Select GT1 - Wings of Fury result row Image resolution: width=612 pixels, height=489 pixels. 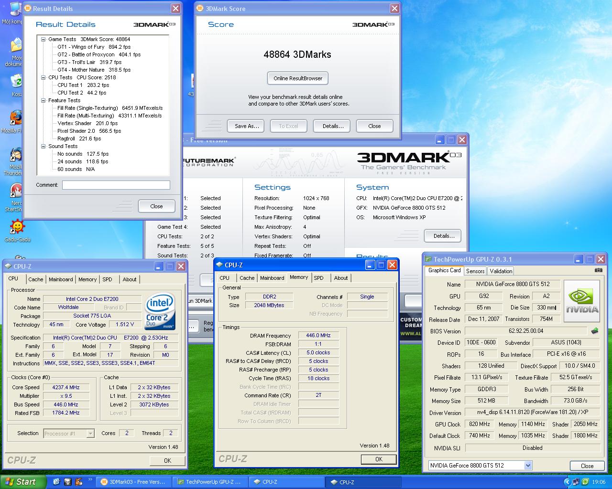pyautogui.click(x=94, y=47)
